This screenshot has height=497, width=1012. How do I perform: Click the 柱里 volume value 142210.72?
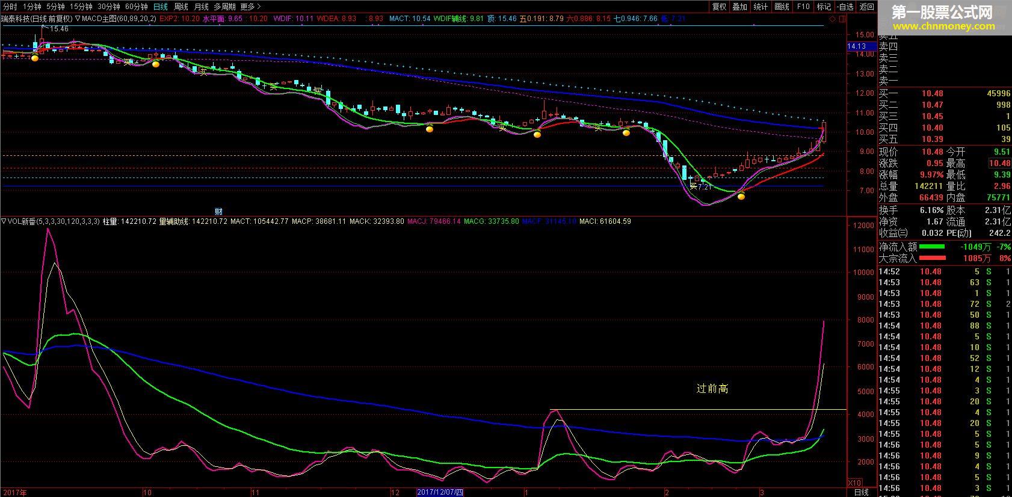coord(138,221)
